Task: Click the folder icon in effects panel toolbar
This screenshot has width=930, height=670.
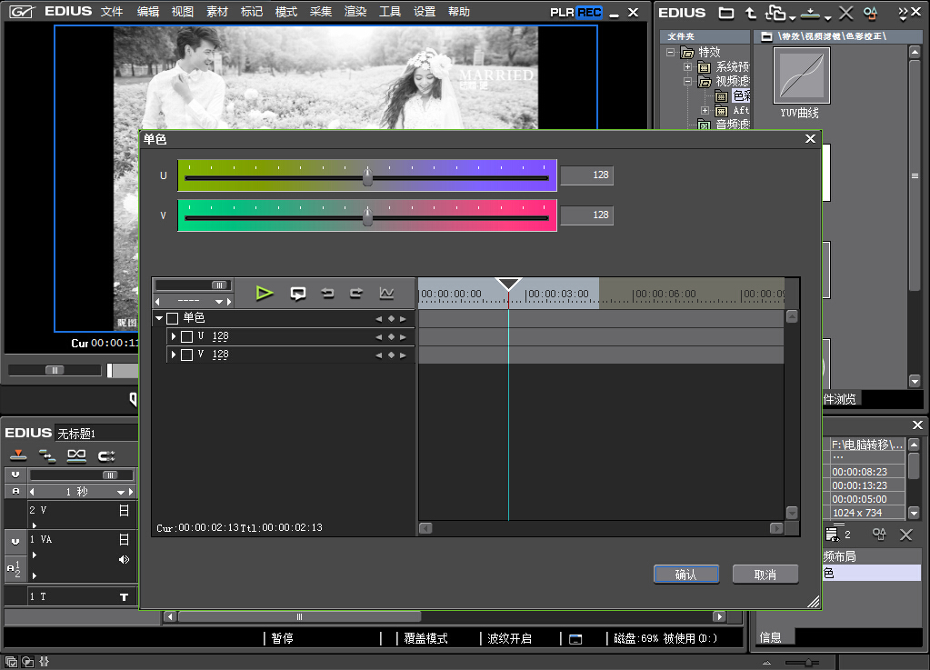Action: pos(725,13)
